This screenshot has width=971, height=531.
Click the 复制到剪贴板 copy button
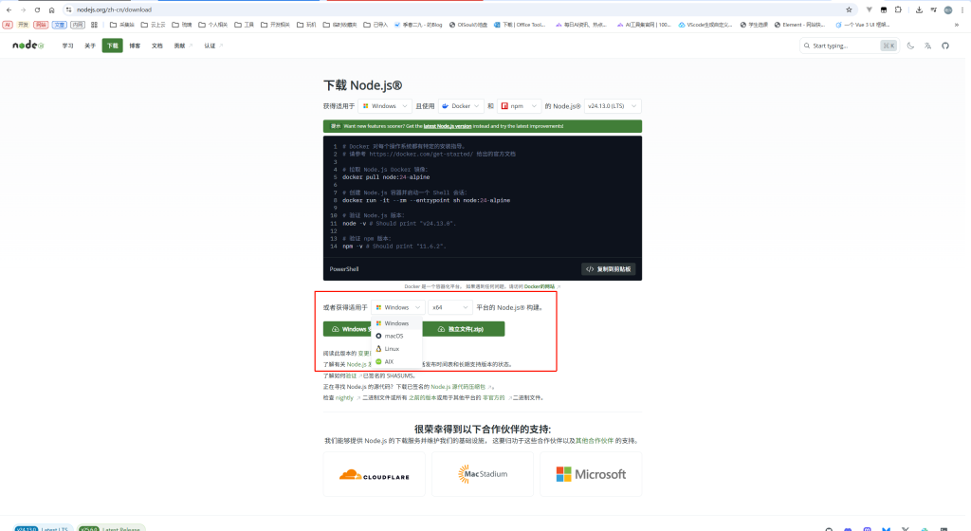609,269
